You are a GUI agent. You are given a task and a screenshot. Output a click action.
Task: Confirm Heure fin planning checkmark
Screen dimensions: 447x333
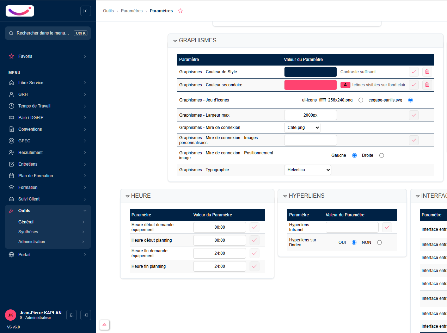click(255, 266)
